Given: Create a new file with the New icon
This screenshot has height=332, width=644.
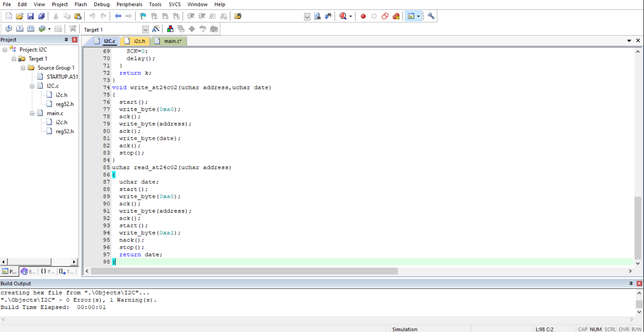Looking at the screenshot, I should tap(9, 16).
